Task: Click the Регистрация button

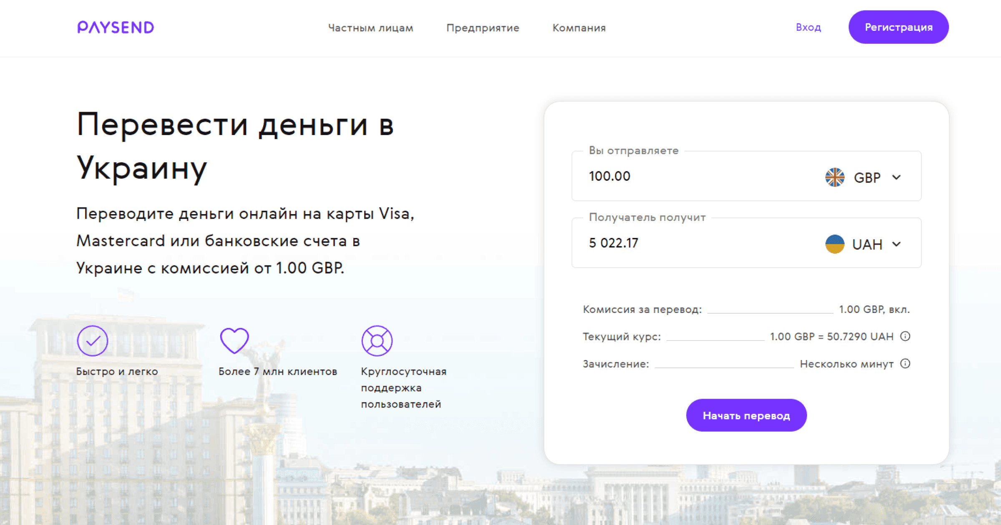Action: pos(898,27)
